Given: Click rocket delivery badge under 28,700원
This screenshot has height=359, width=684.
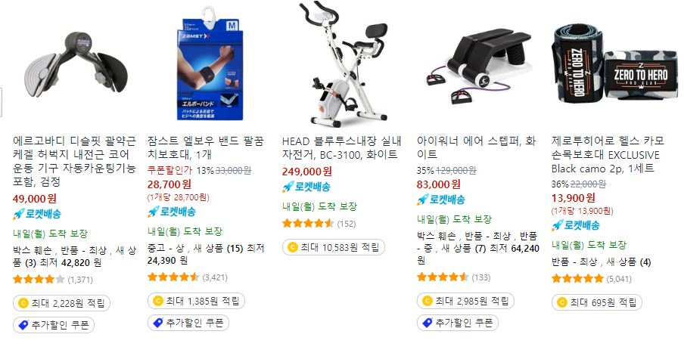Looking at the screenshot, I should click(x=172, y=212).
